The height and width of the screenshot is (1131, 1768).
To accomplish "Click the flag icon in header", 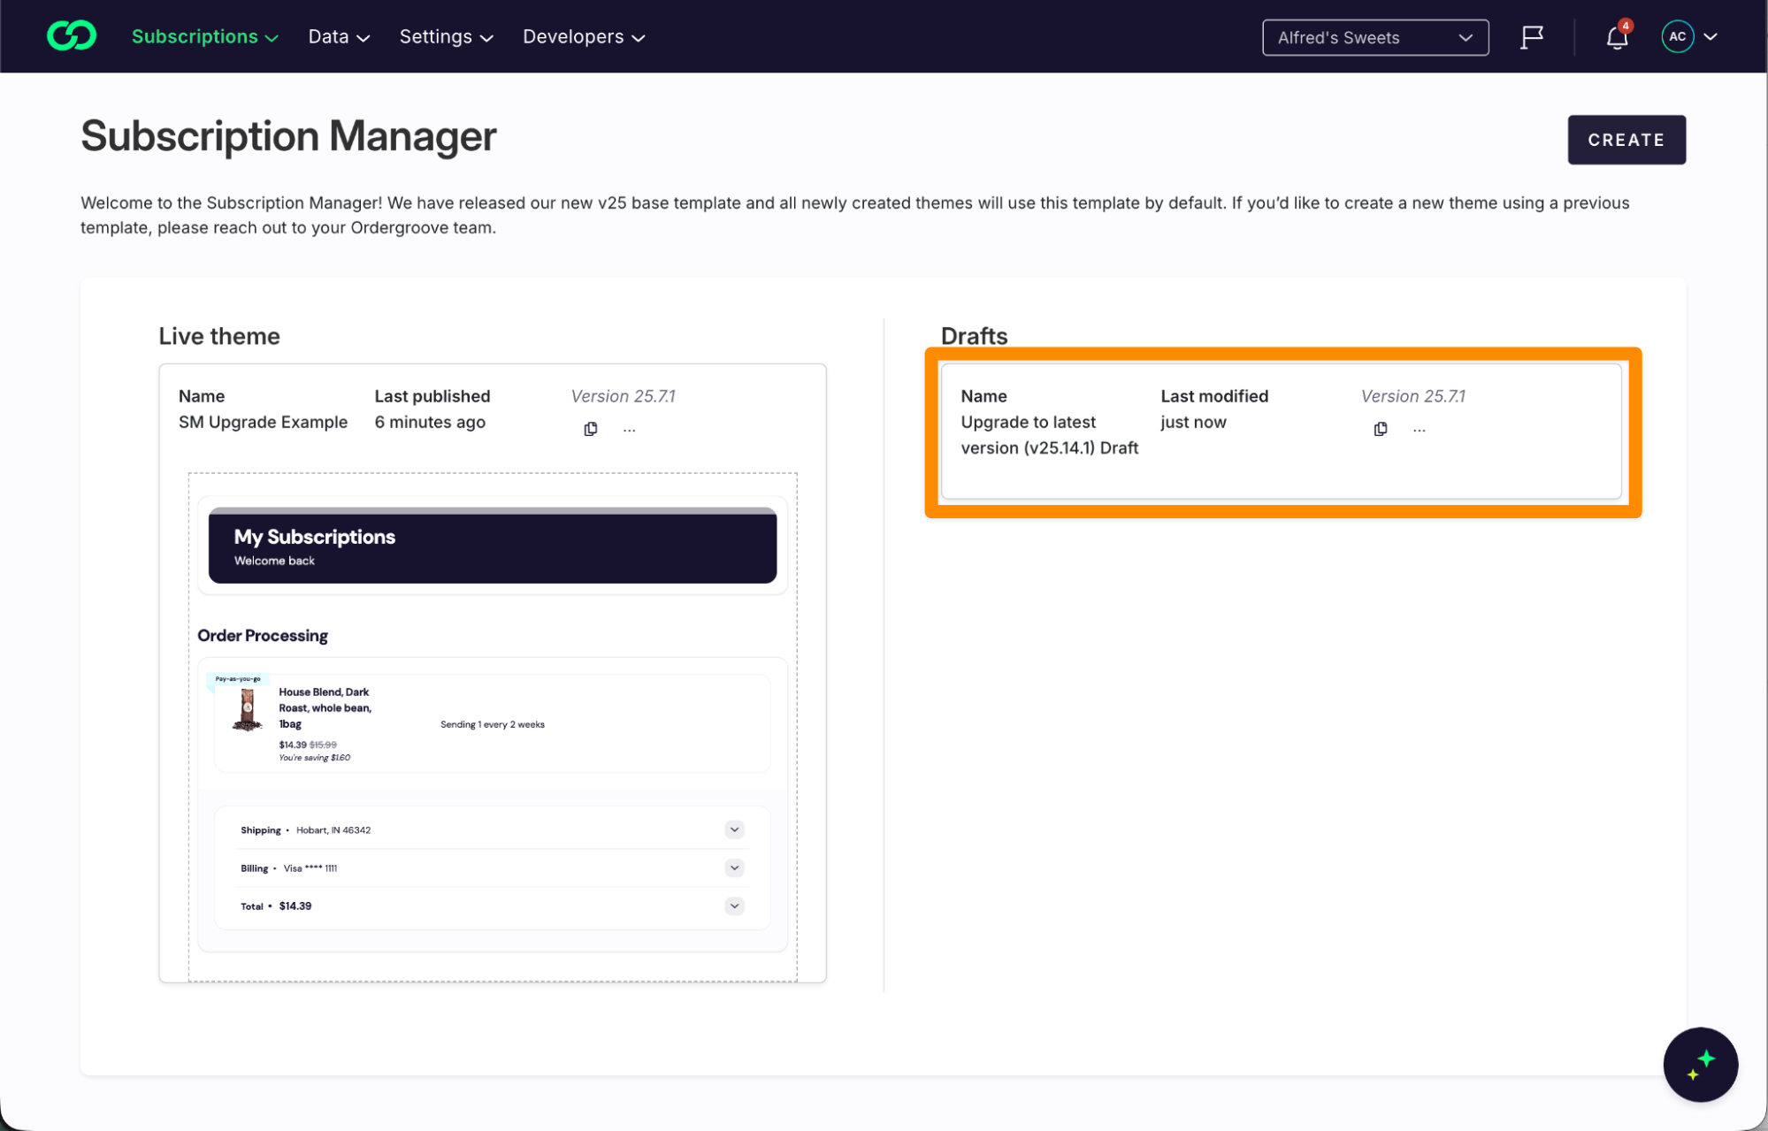I will 1532,37.
